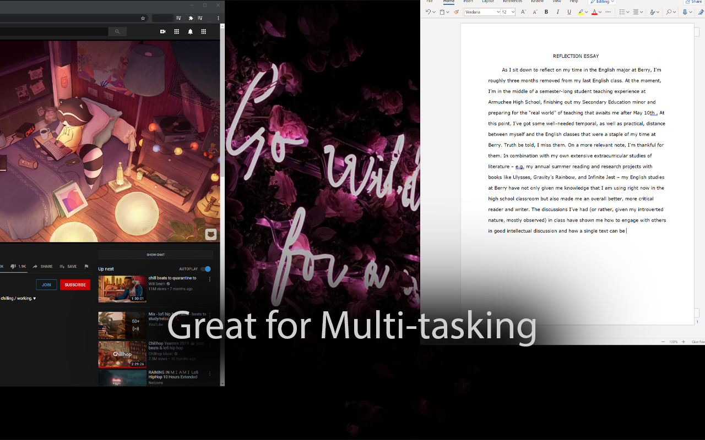Click inside the YouTube search field
The width and height of the screenshot is (705, 440).
[x=54, y=32]
